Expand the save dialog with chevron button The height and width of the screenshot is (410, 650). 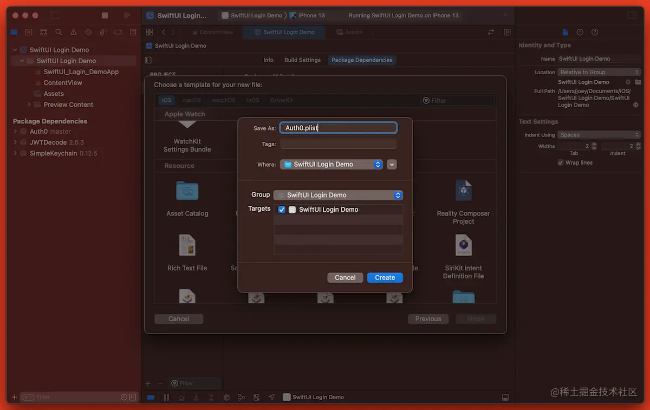coord(392,165)
